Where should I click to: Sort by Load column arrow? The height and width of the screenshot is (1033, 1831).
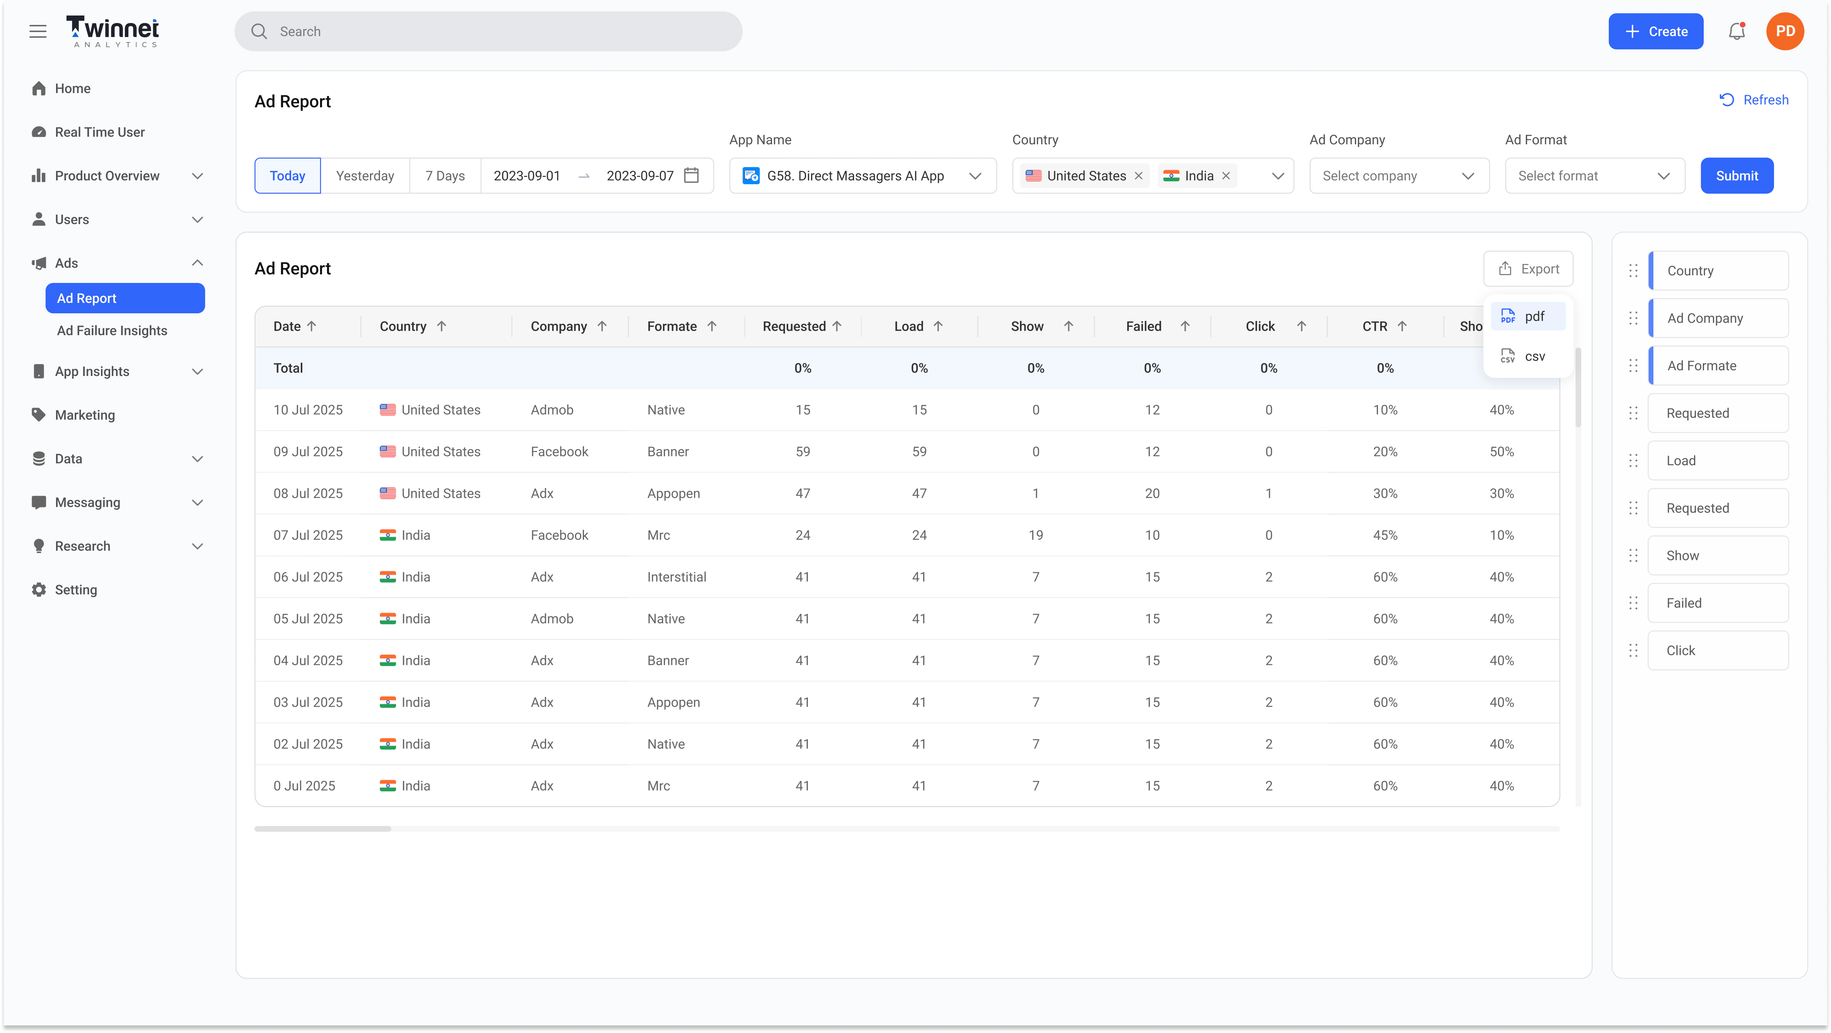coord(938,326)
